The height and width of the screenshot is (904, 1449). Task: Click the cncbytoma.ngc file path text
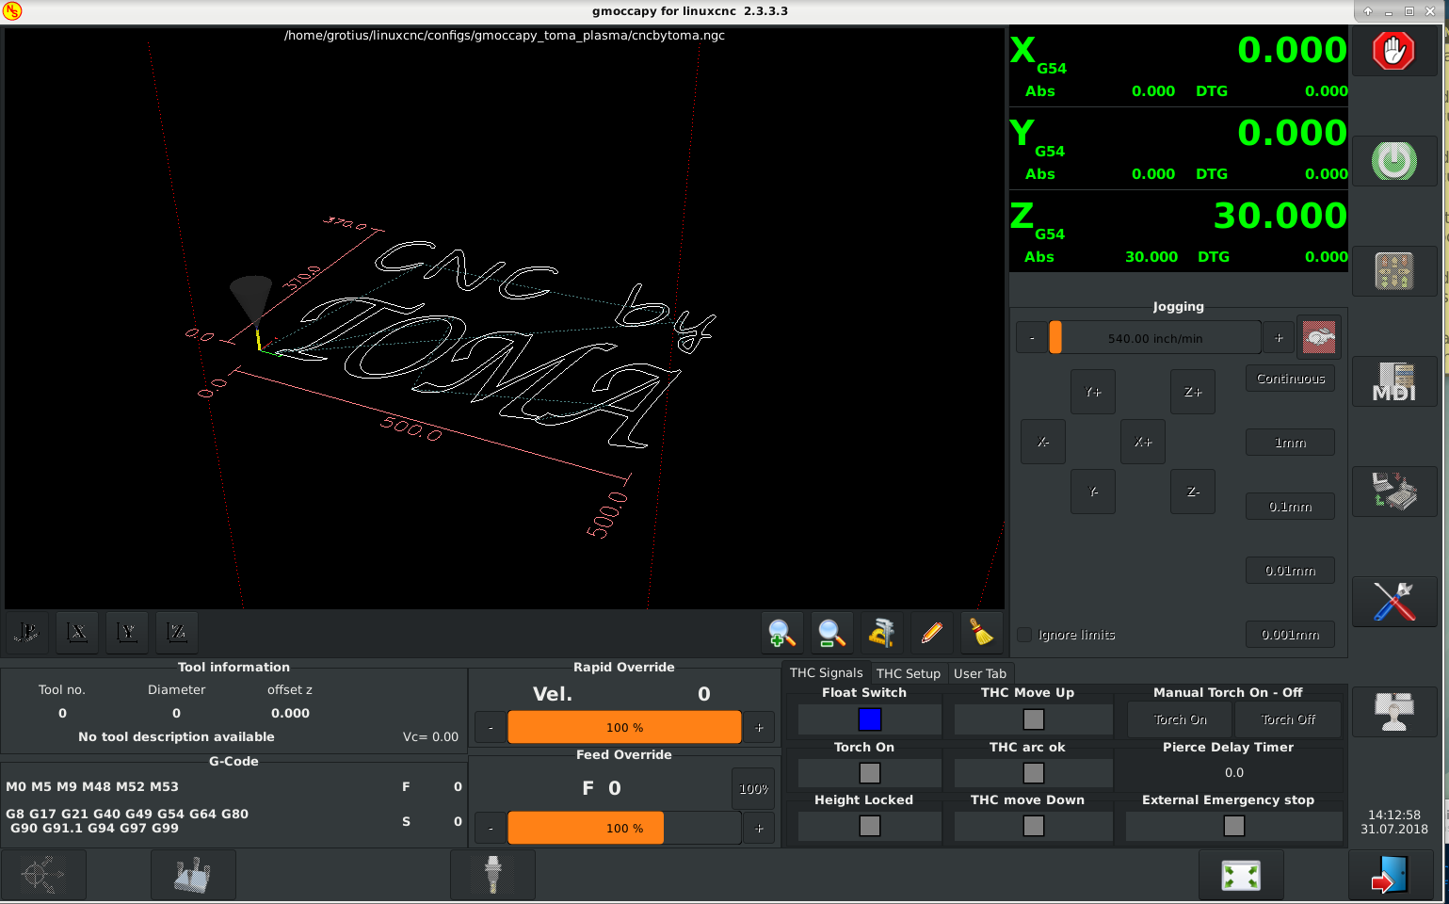(505, 36)
